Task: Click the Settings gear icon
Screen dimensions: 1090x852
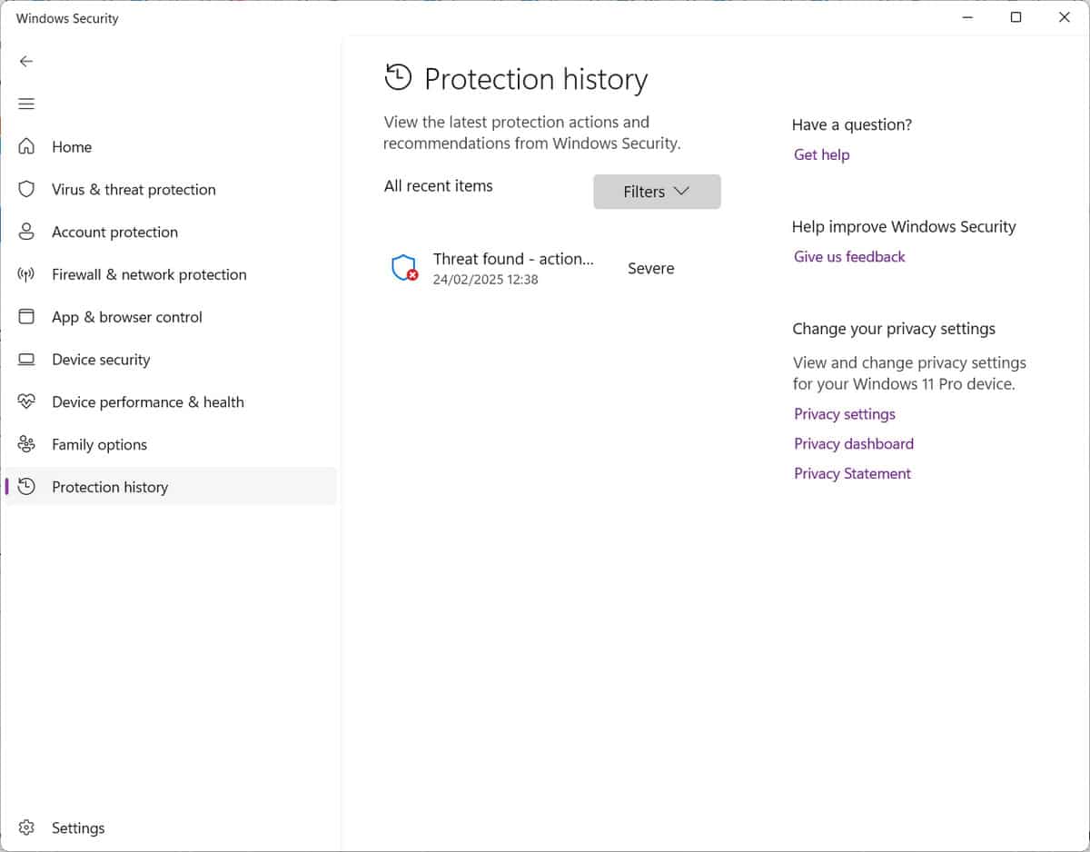Action: [x=26, y=827]
